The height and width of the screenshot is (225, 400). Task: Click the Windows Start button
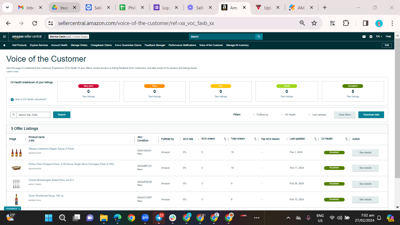(48, 217)
